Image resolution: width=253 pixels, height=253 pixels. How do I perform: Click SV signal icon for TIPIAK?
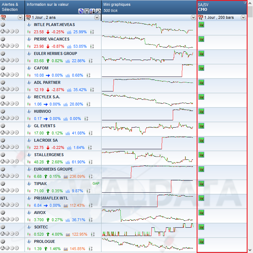[201, 184]
